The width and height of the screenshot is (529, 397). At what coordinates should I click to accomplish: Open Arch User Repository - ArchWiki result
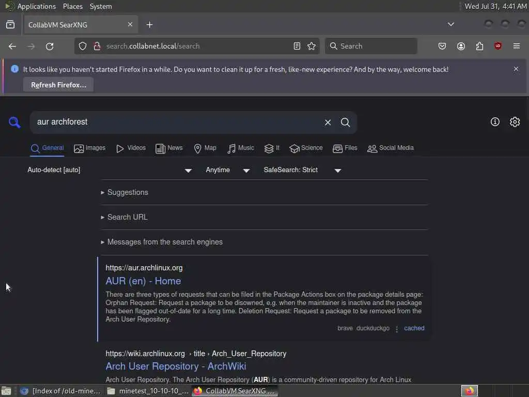click(x=176, y=367)
